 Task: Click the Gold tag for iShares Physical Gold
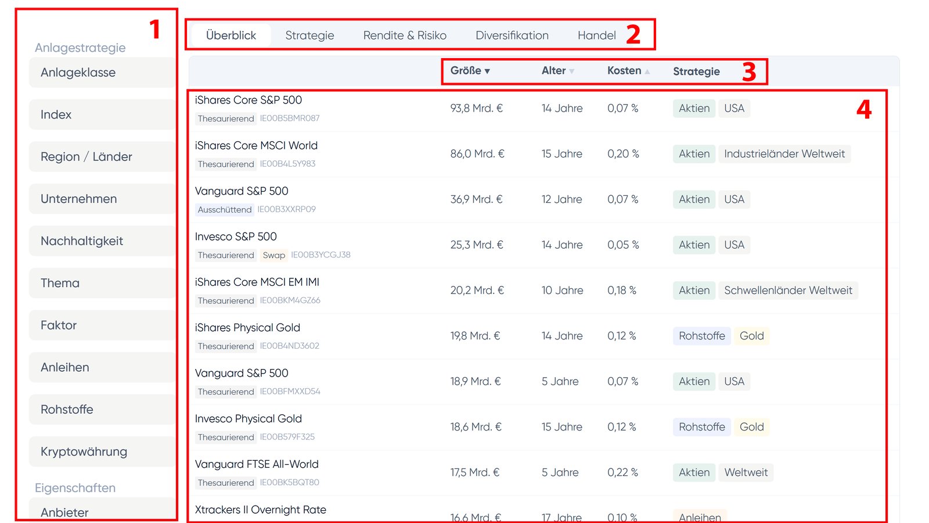[x=751, y=336]
